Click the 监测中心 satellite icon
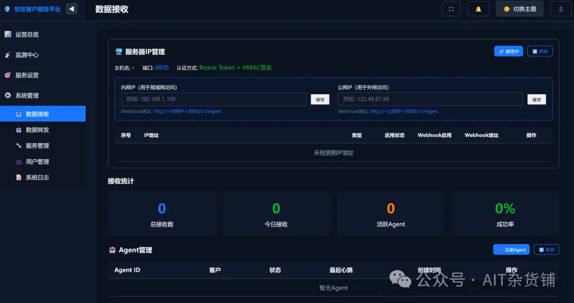This screenshot has width=574, height=303. 7,55
